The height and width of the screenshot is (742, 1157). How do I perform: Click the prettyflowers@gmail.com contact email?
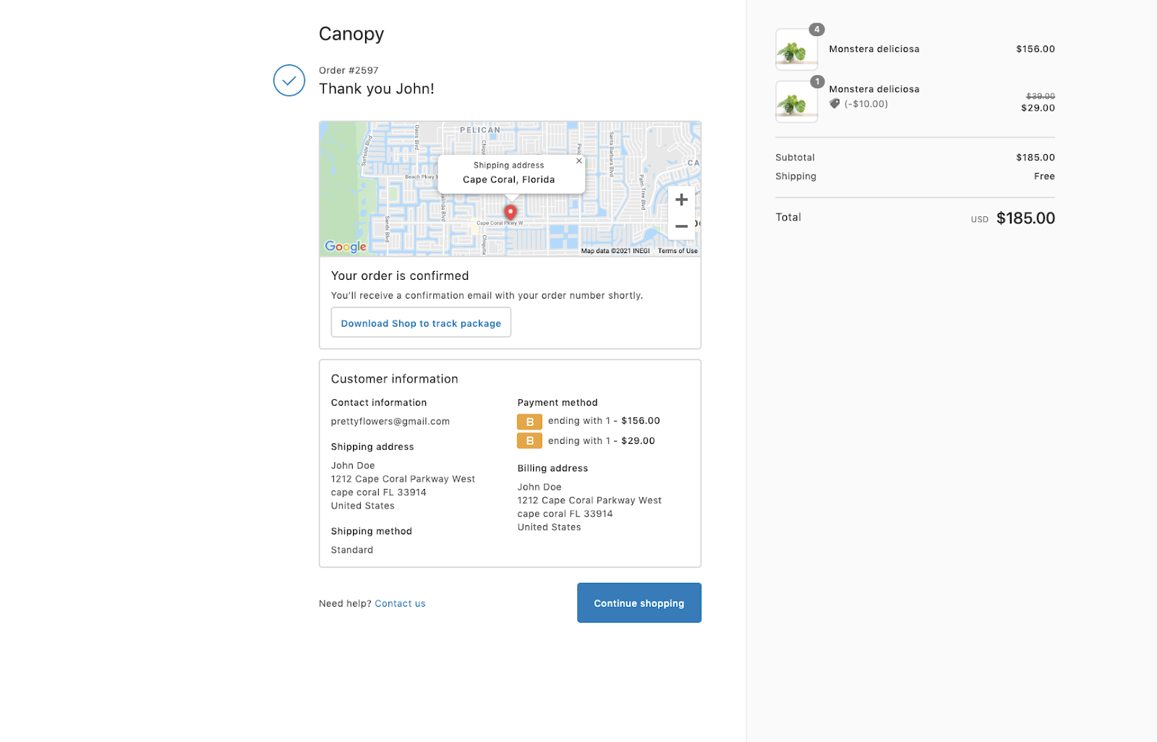(x=390, y=422)
